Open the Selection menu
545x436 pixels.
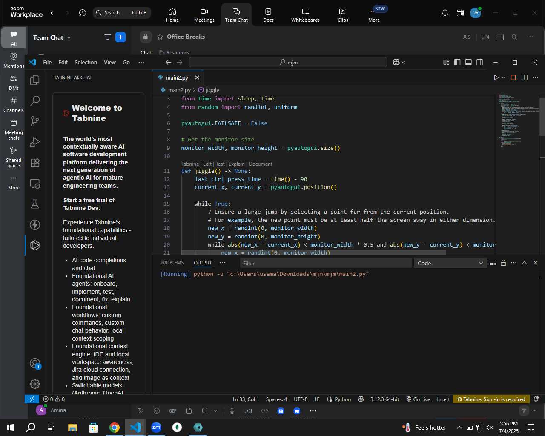(86, 62)
